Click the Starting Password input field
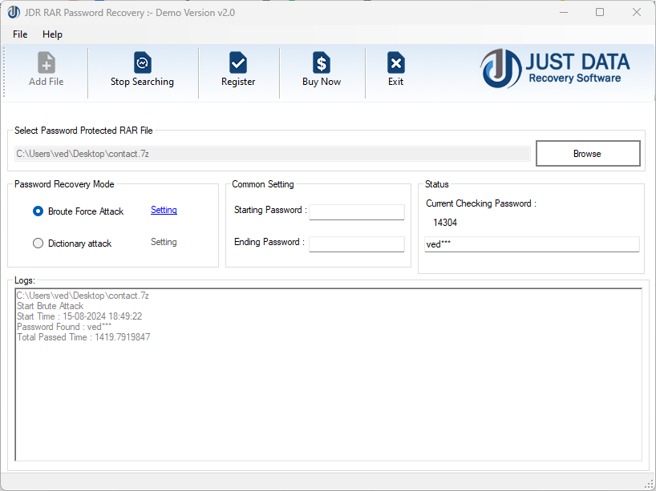 click(x=357, y=212)
